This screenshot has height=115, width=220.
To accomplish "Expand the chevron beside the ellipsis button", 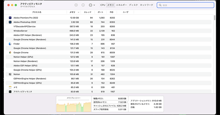I will pyautogui.click(x=94, y=5).
